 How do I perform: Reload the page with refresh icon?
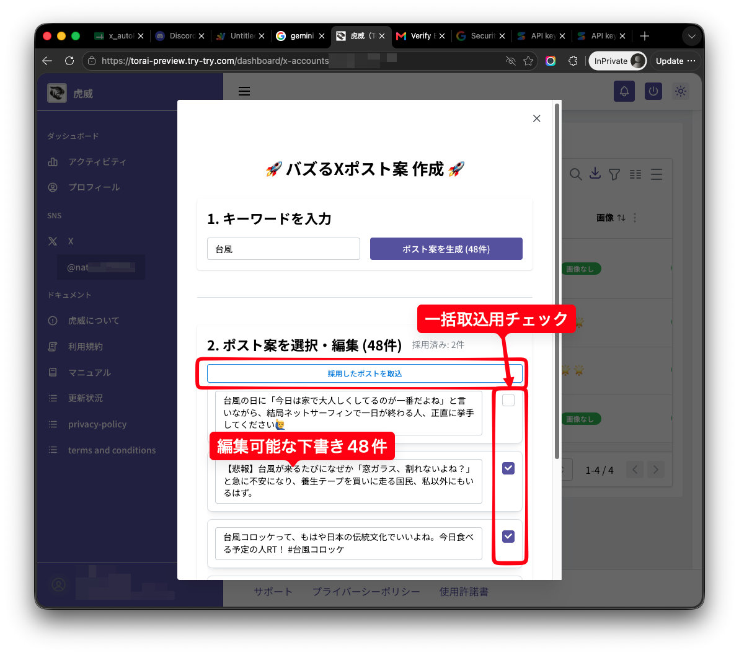[69, 61]
